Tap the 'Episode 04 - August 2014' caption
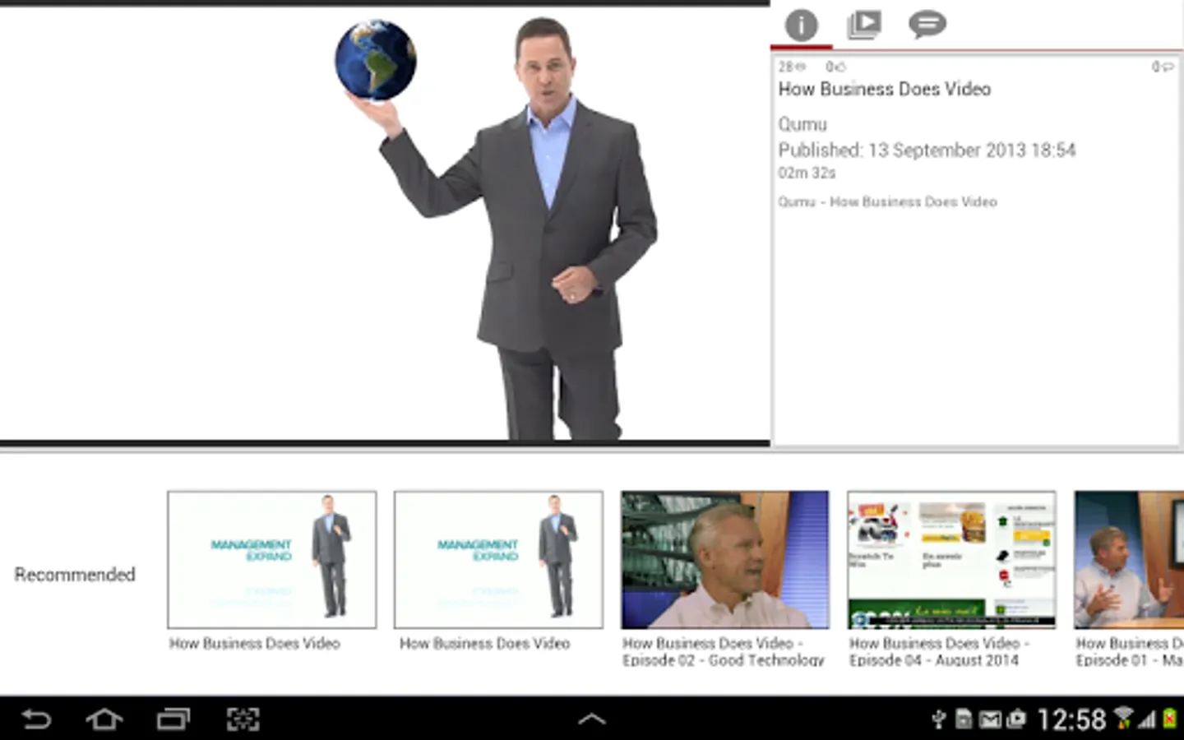The image size is (1184, 740). pos(939,652)
